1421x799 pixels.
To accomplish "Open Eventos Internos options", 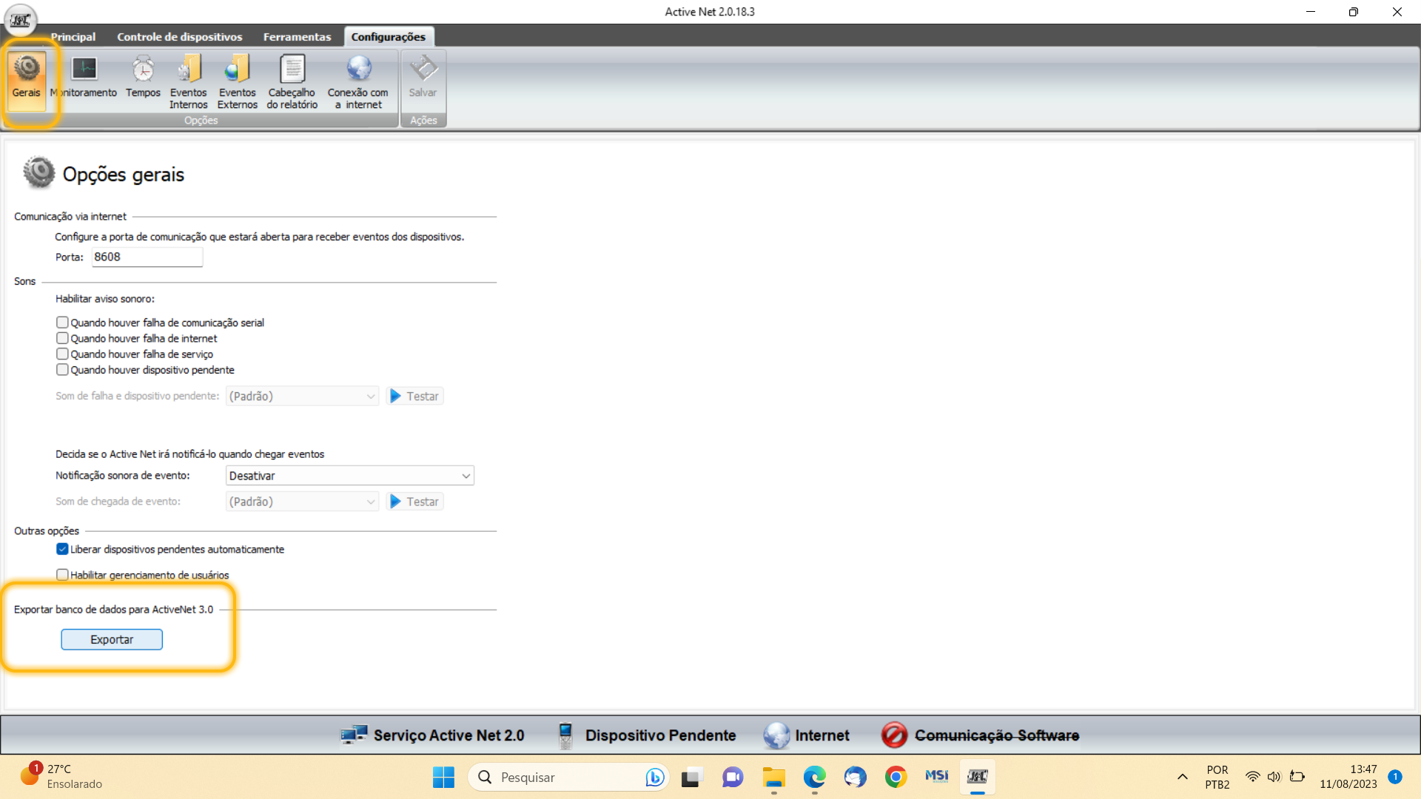I will pyautogui.click(x=188, y=82).
